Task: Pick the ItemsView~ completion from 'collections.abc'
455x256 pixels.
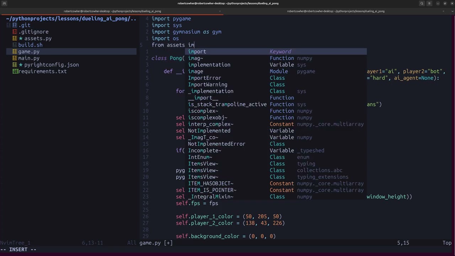Action: [x=275, y=170]
